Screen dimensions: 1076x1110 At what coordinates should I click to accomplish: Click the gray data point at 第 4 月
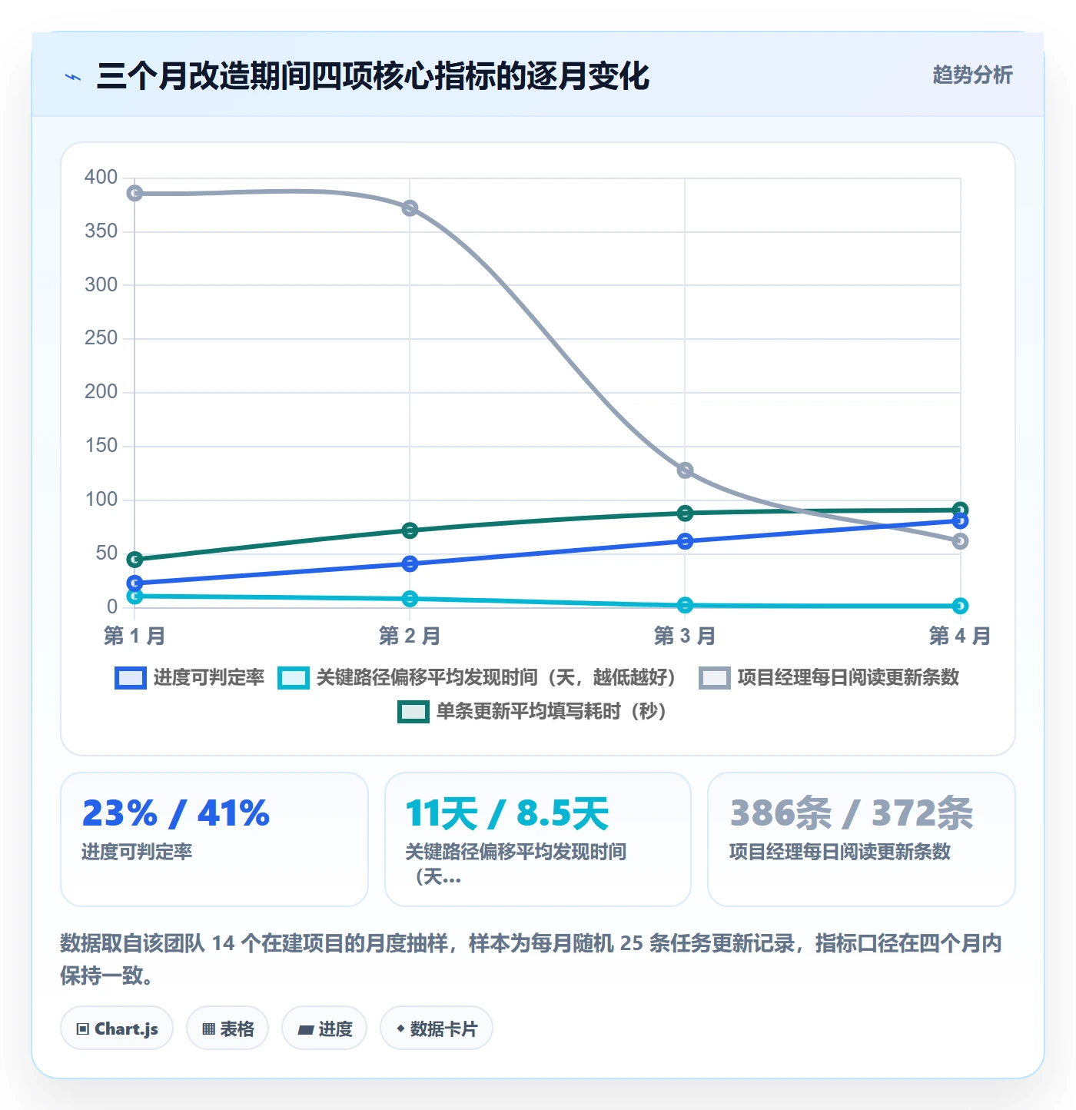pos(960,541)
